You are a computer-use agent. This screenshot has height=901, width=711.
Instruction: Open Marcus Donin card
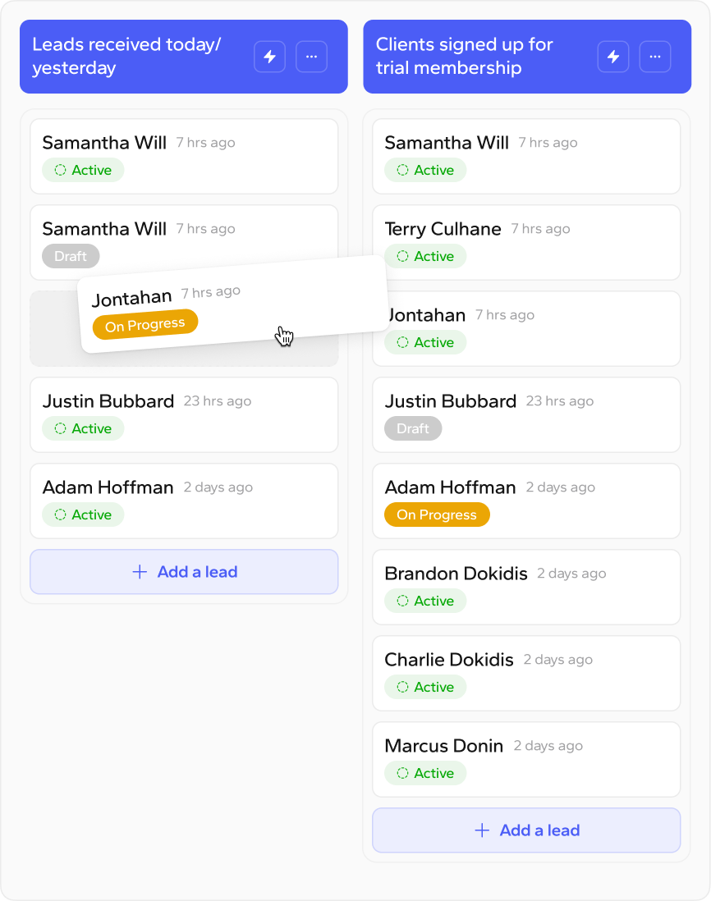coord(526,760)
